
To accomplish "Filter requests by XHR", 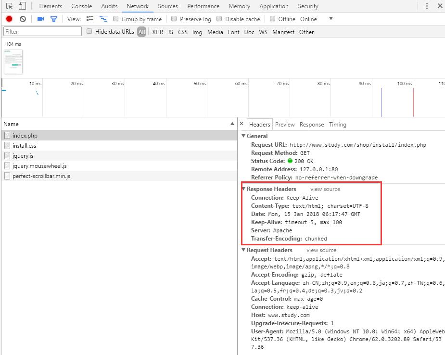I will coord(157,32).
